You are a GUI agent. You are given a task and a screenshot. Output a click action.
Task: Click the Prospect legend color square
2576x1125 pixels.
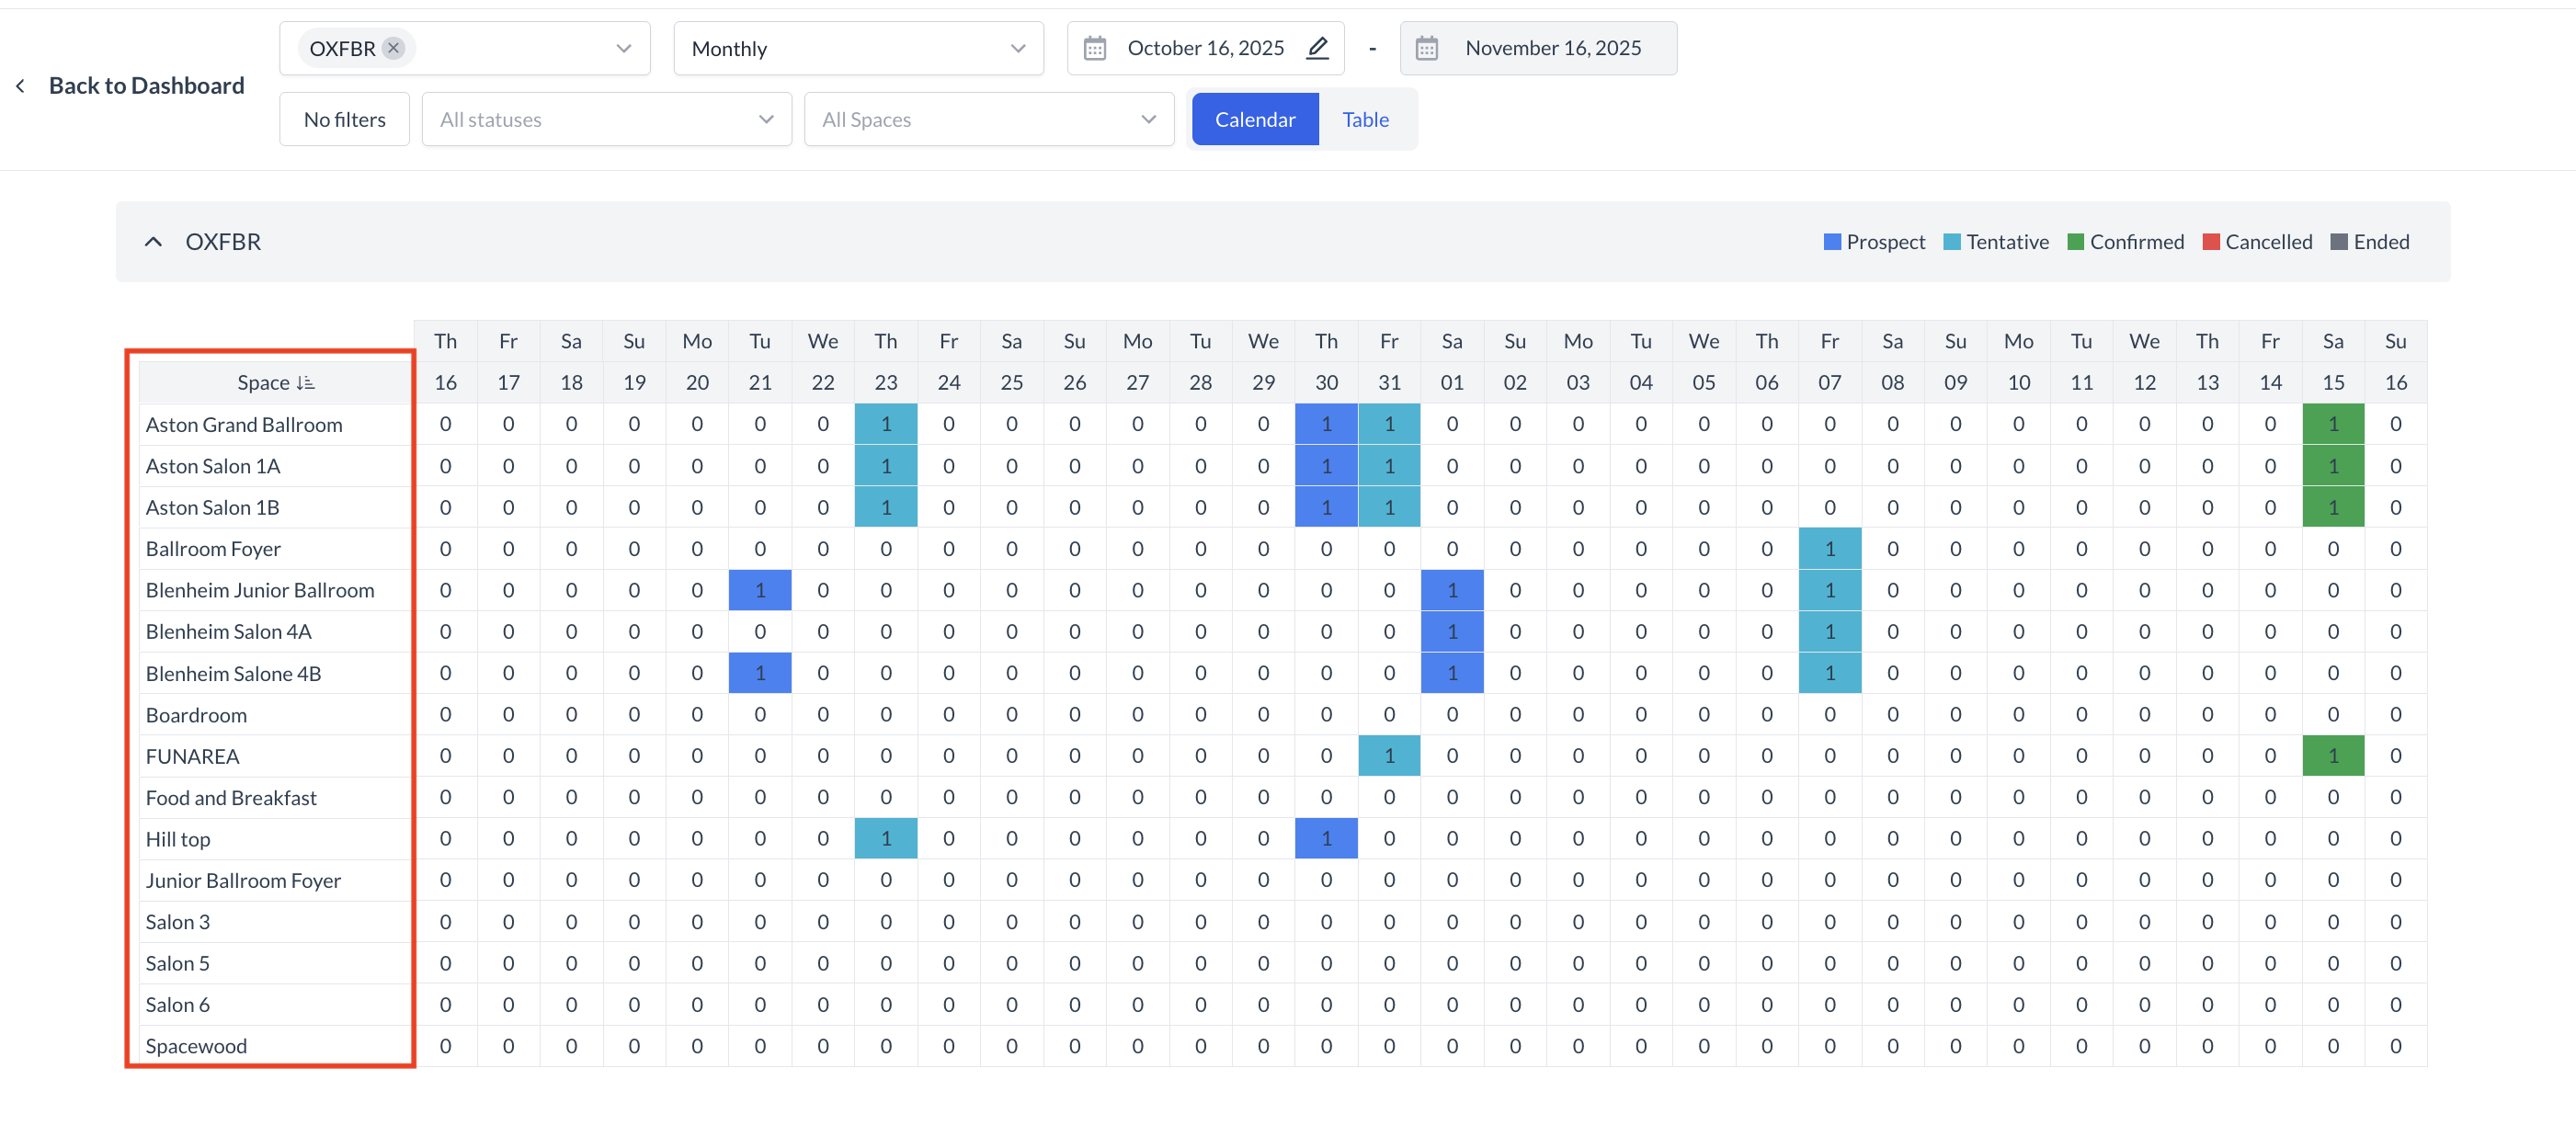click(x=1832, y=242)
